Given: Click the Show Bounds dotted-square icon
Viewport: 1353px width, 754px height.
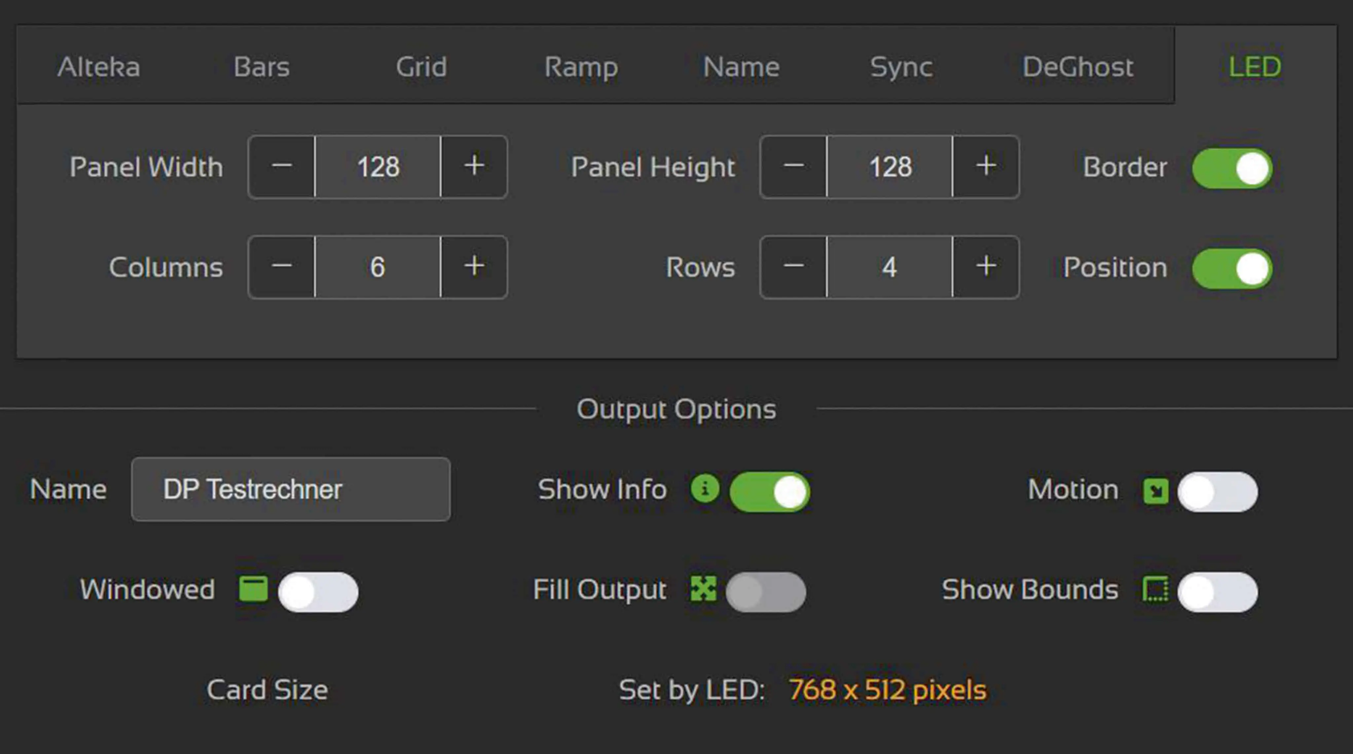Looking at the screenshot, I should [x=1155, y=590].
